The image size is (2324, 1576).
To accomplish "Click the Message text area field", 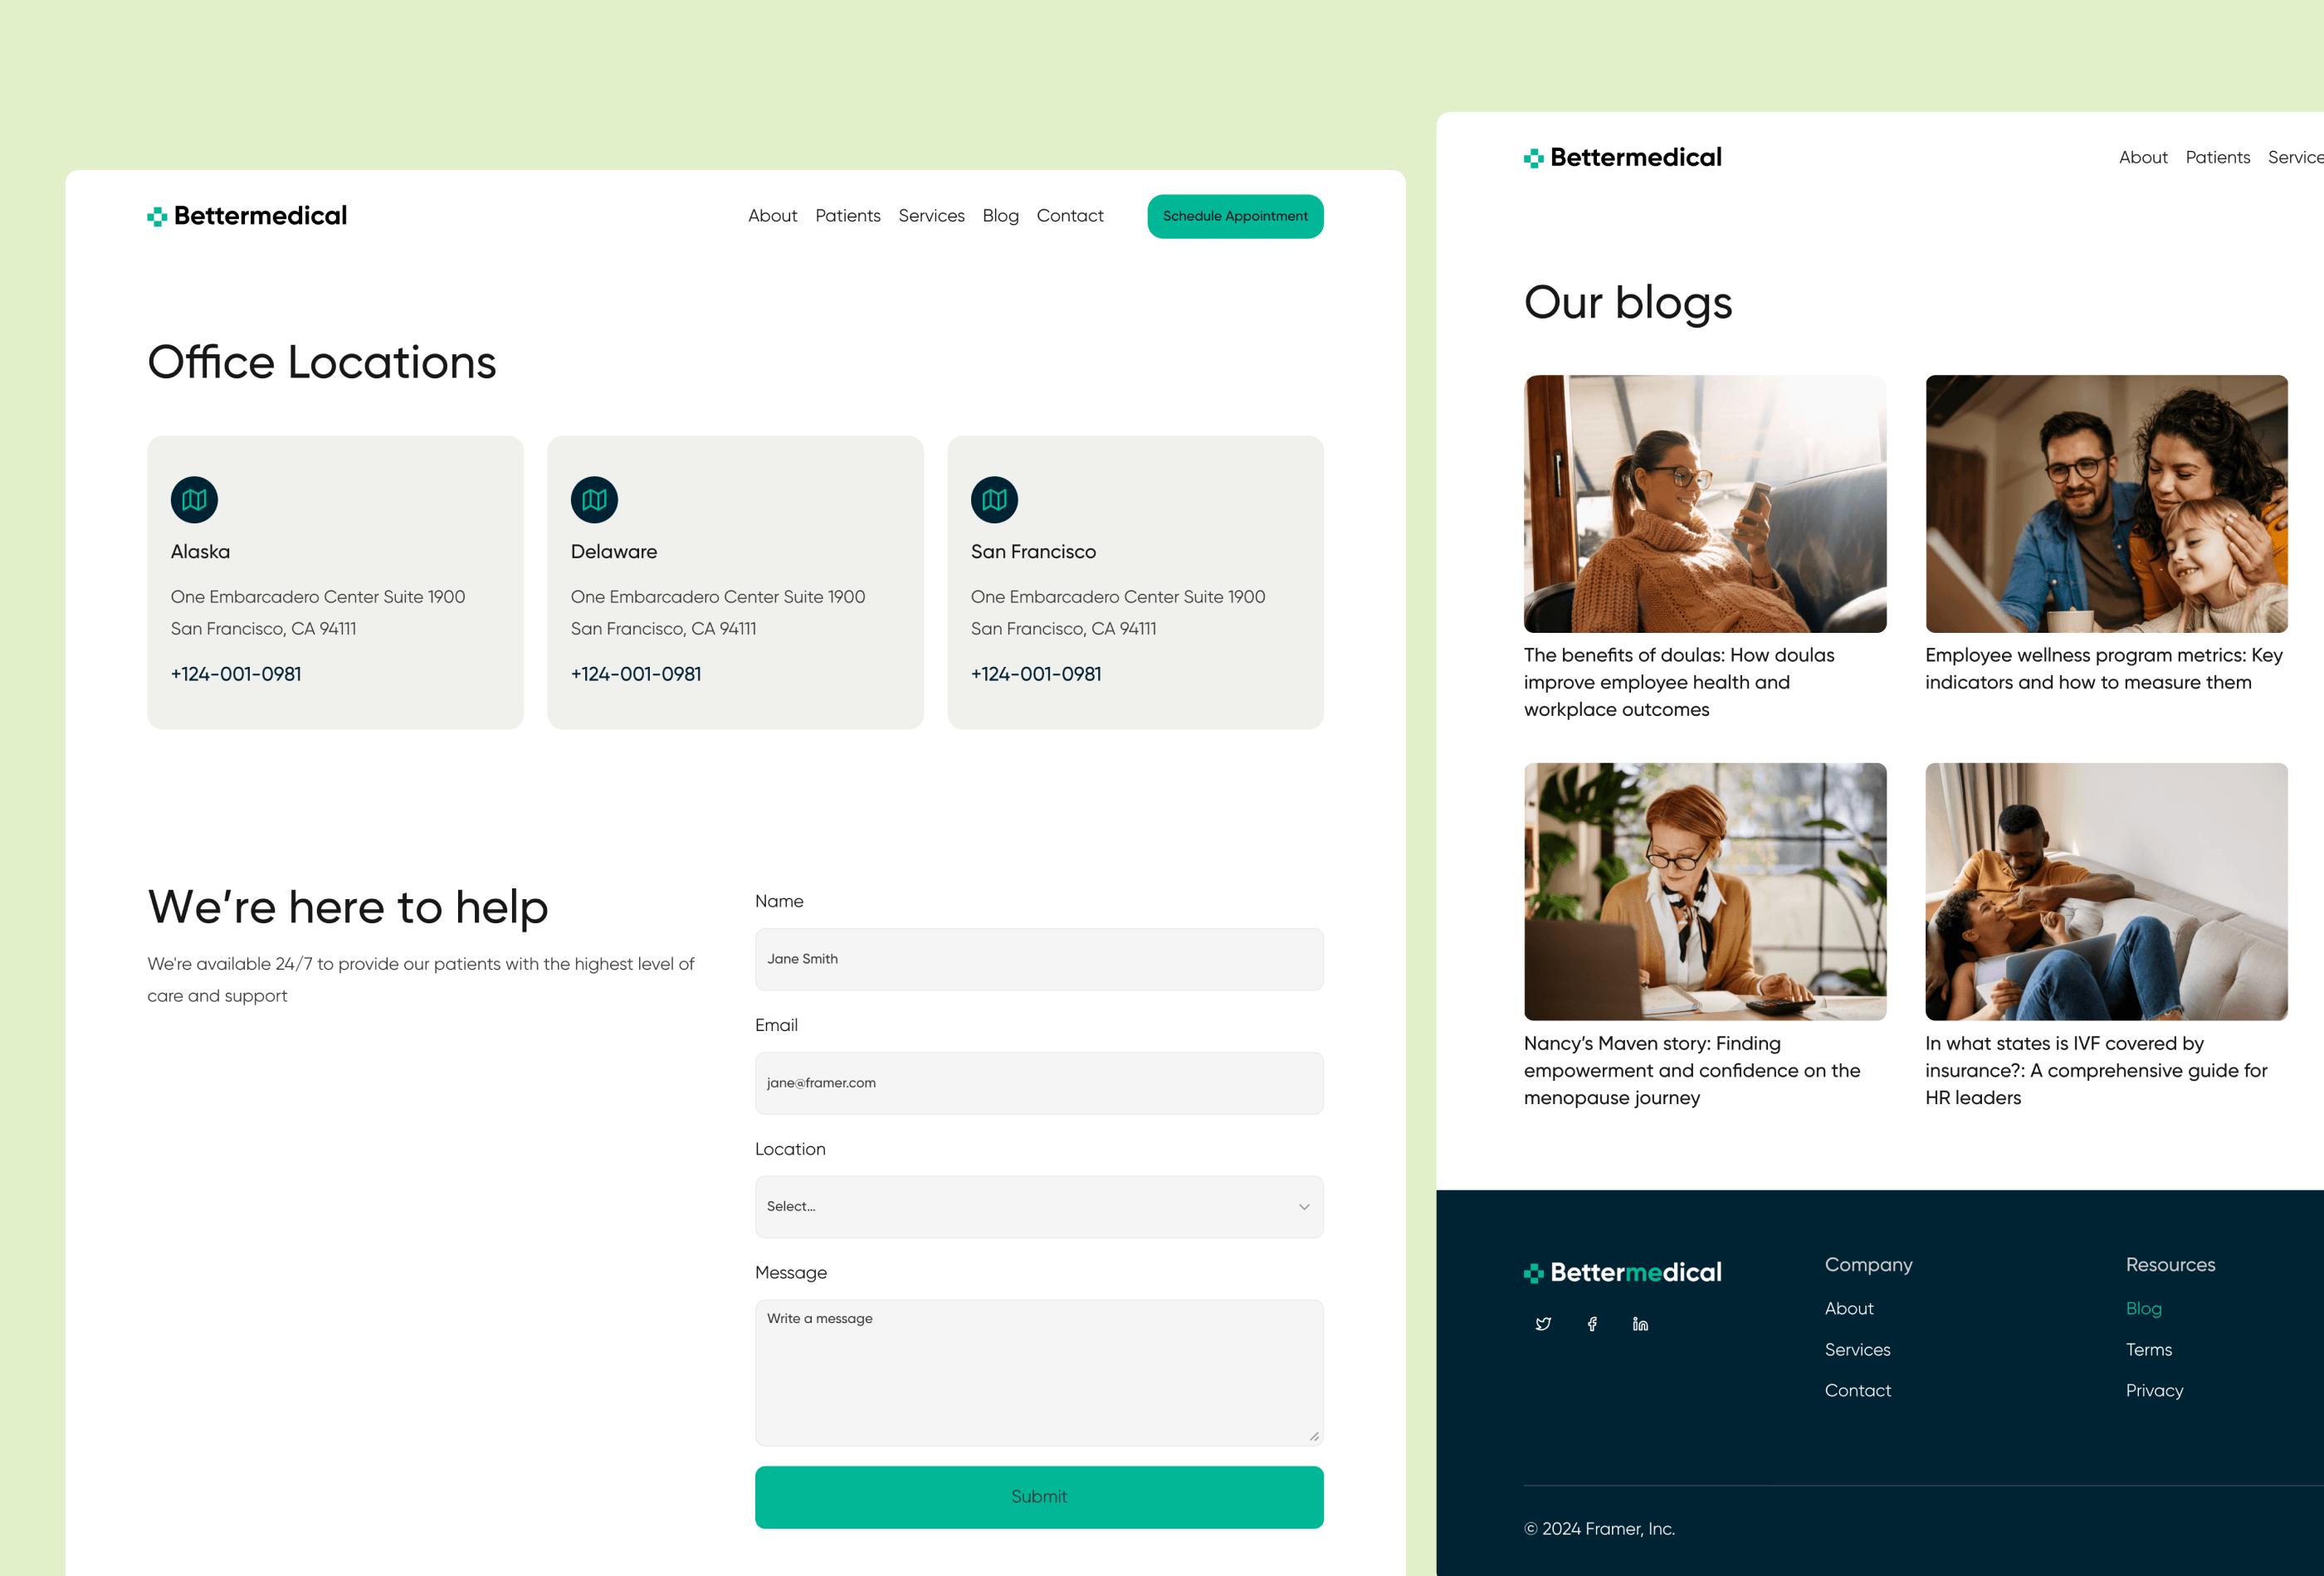I will 1038,1372.
